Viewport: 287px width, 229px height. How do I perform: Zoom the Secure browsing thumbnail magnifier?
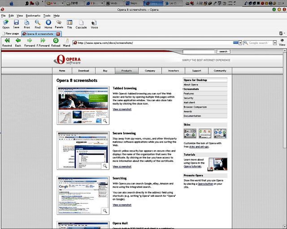105,166
